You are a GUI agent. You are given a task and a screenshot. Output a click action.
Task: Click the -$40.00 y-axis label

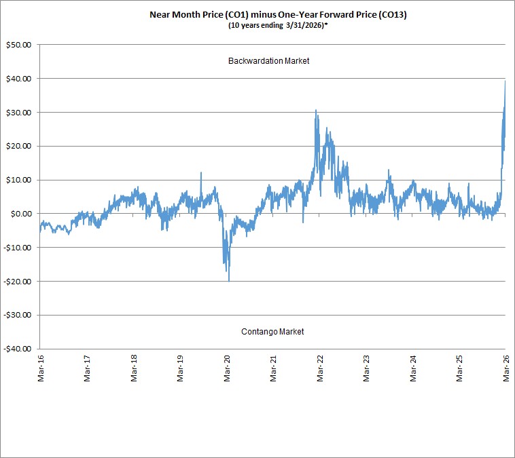(18, 349)
